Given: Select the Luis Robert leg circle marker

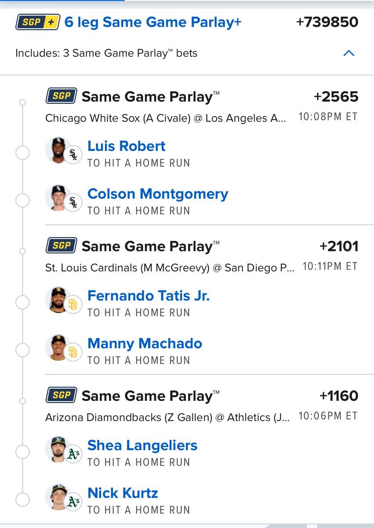Looking at the screenshot, I should pos(22,153).
